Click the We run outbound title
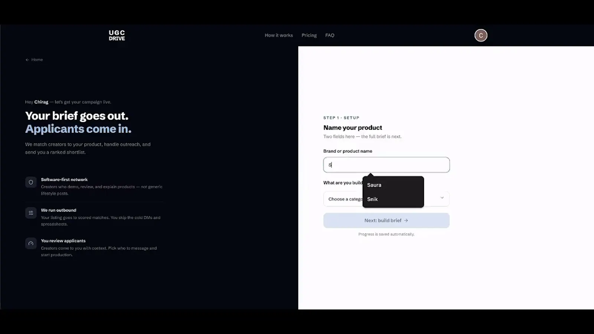The width and height of the screenshot is (594, 334). pos(59,210)
